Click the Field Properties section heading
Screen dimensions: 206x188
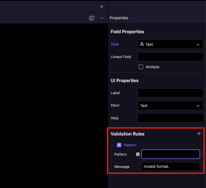[x=127, y=32]
